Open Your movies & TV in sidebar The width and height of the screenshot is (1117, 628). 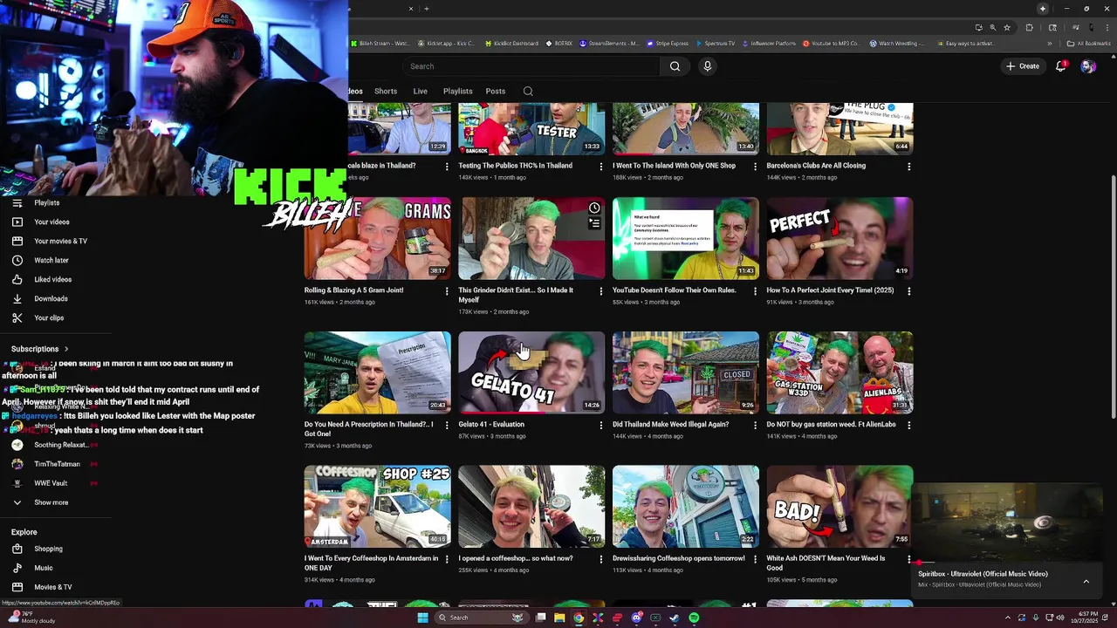pyautogui.click(x=60, y=241)
